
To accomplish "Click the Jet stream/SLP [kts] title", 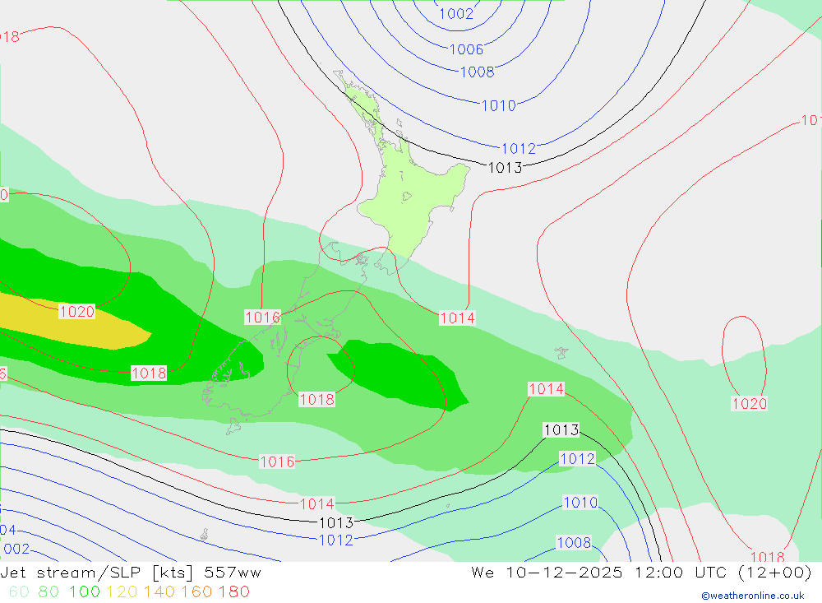I will (131, 572).
